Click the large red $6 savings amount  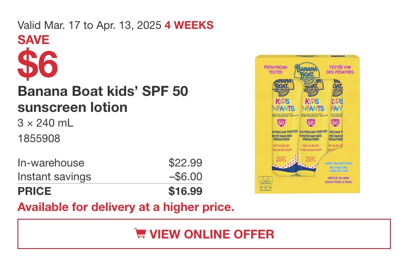[x=38, y=64]
